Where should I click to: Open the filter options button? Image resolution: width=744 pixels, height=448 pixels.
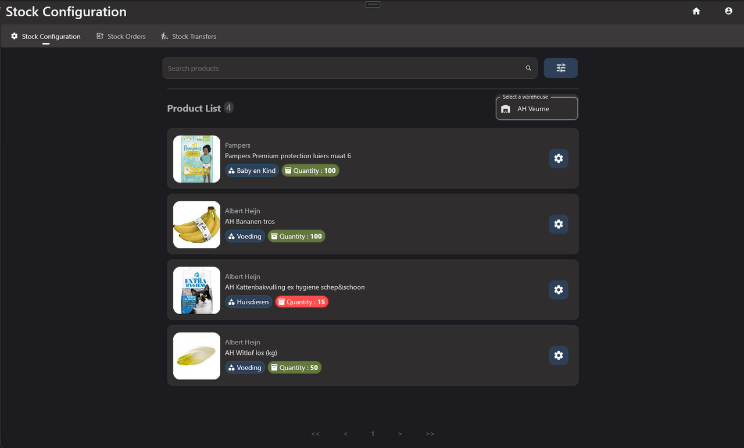(x=561, y=68)
